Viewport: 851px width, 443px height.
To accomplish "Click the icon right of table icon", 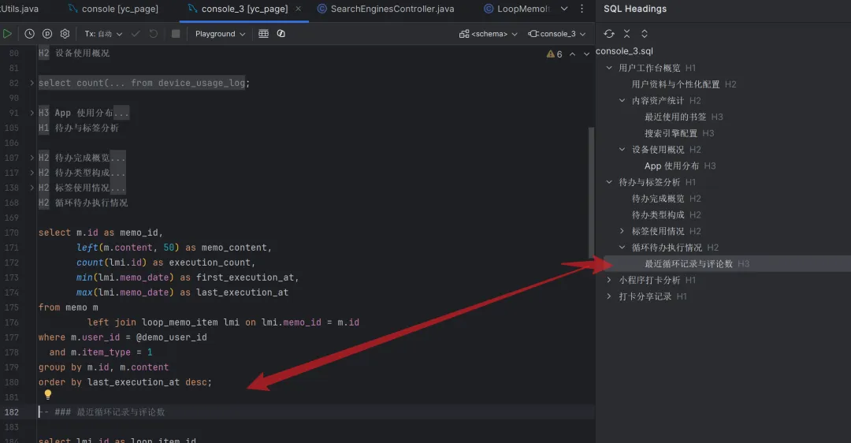I will click(281, 34).
